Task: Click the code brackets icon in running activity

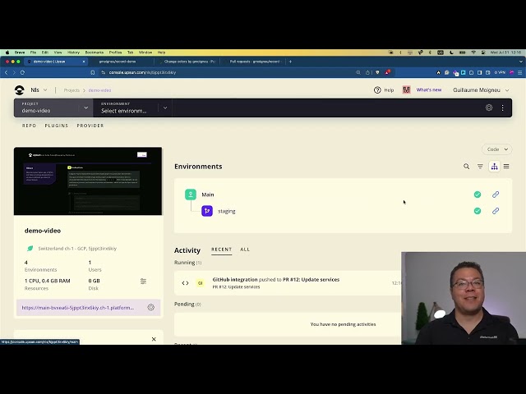Action: [x=185, y=283]
